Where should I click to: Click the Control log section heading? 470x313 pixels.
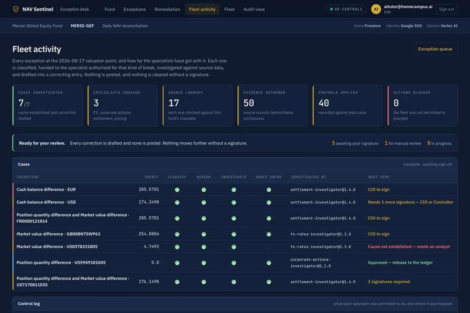(x=29, y=304)
